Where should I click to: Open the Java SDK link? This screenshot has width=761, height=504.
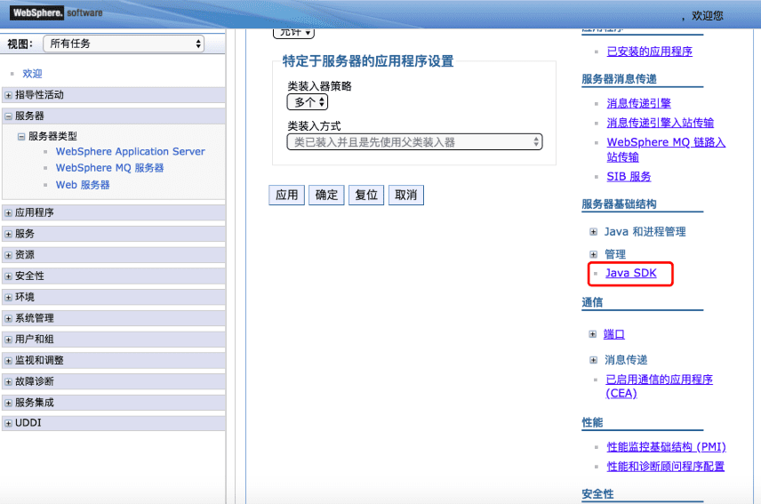(631, 273)
